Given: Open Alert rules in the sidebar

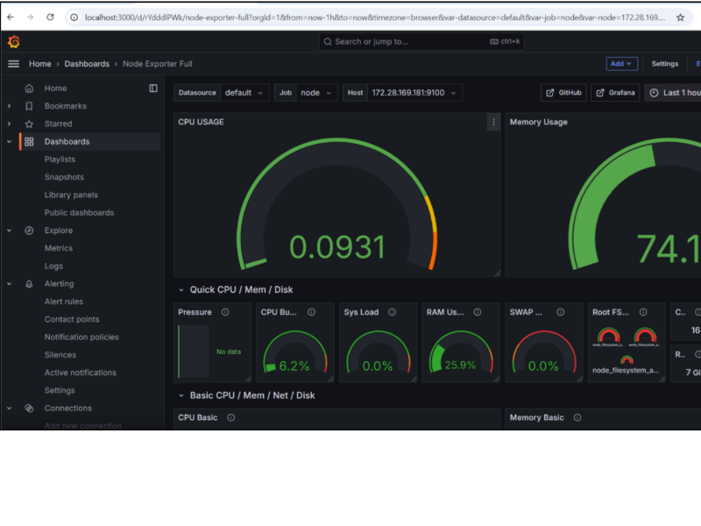Looking at the screenshot, I should [63, 302].
